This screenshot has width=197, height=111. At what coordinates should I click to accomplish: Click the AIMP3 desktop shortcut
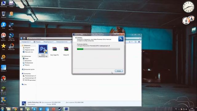(x=3, y=58)
